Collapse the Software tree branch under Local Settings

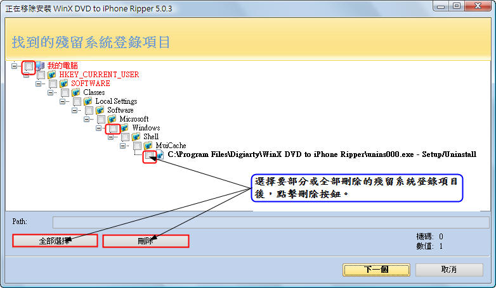click(75, 110)
